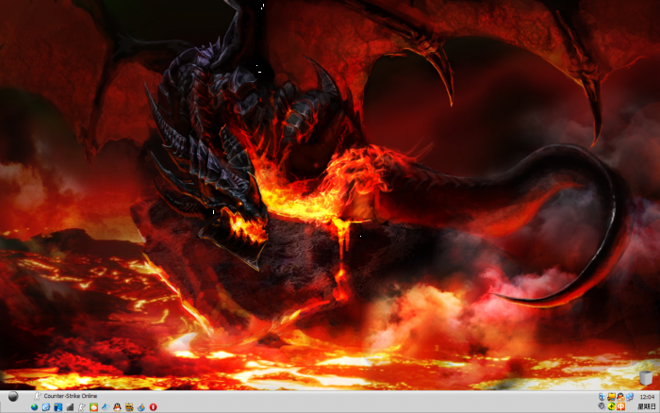Open QQ penguin icon in system tray
Image resolution: width=660 pixels, height=413 pixels.
tap(620, 397)
